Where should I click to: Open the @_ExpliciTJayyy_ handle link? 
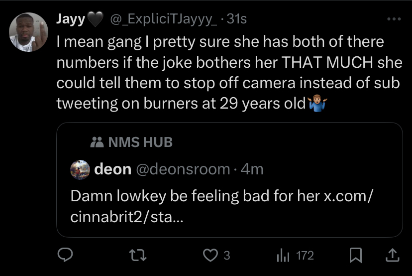click(163, 19)
